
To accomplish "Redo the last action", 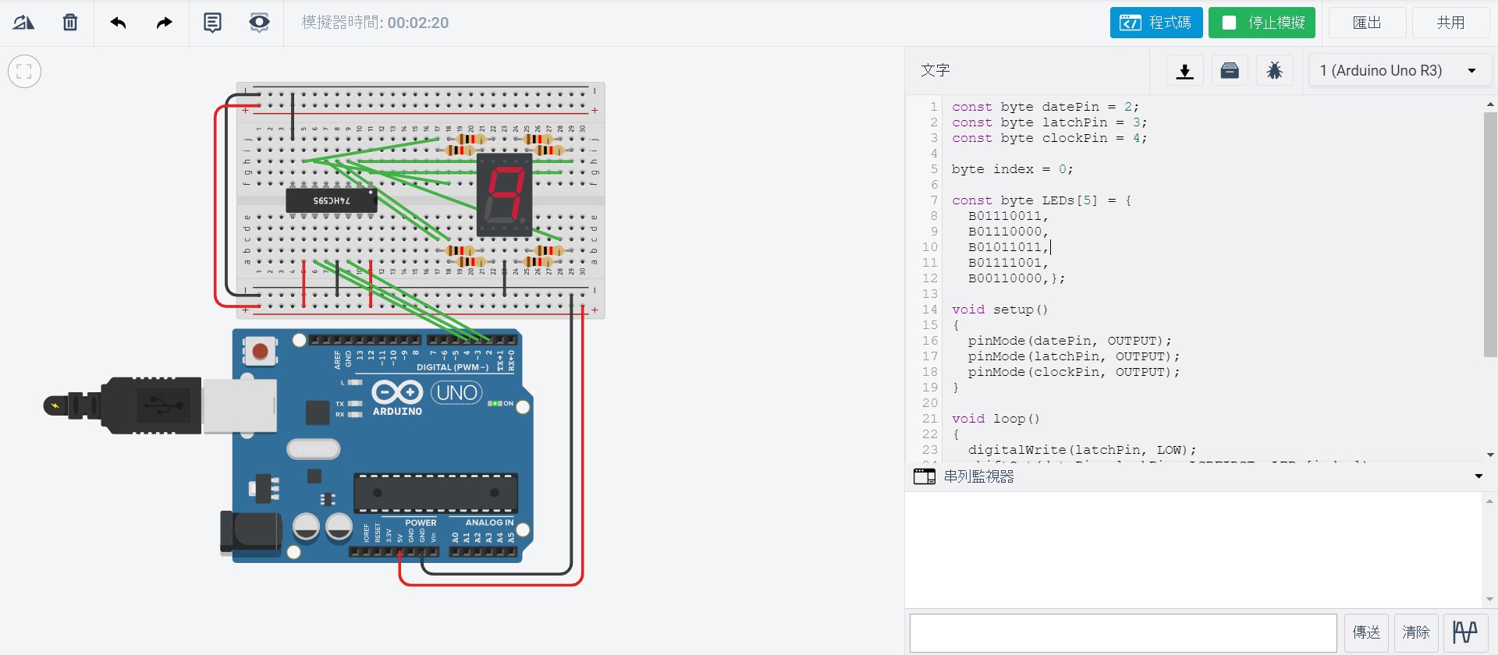I will 164,23.
